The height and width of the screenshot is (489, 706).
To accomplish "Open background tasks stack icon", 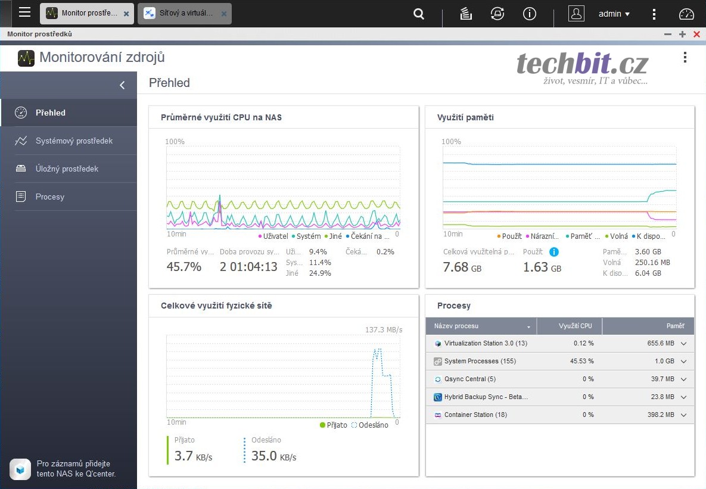I will (x=466, y=14).
